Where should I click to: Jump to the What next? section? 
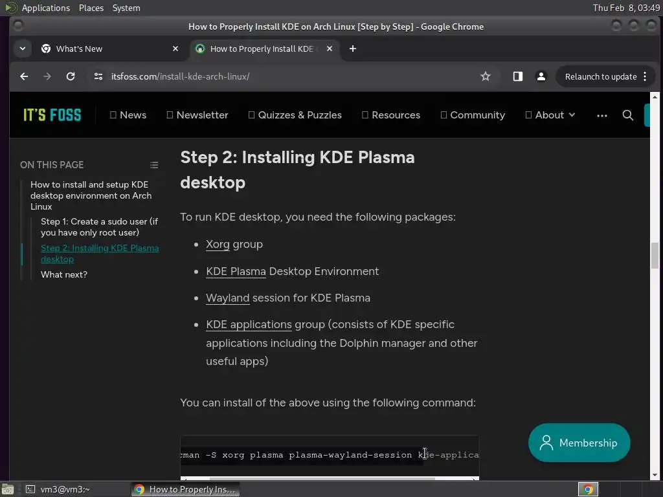point(64,274)
